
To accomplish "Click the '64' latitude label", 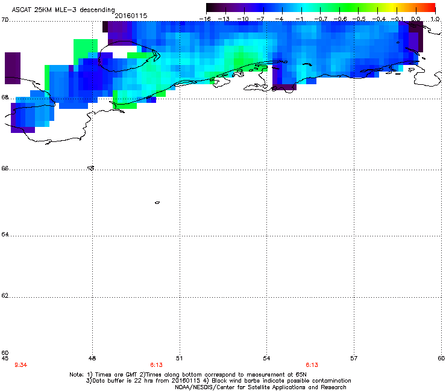I will pyautogui.click(x=5, y=235).
